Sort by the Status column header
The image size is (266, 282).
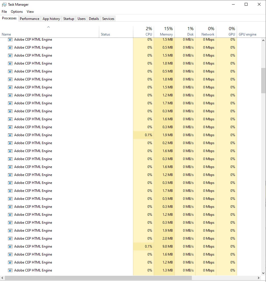(x=116, y=32)
